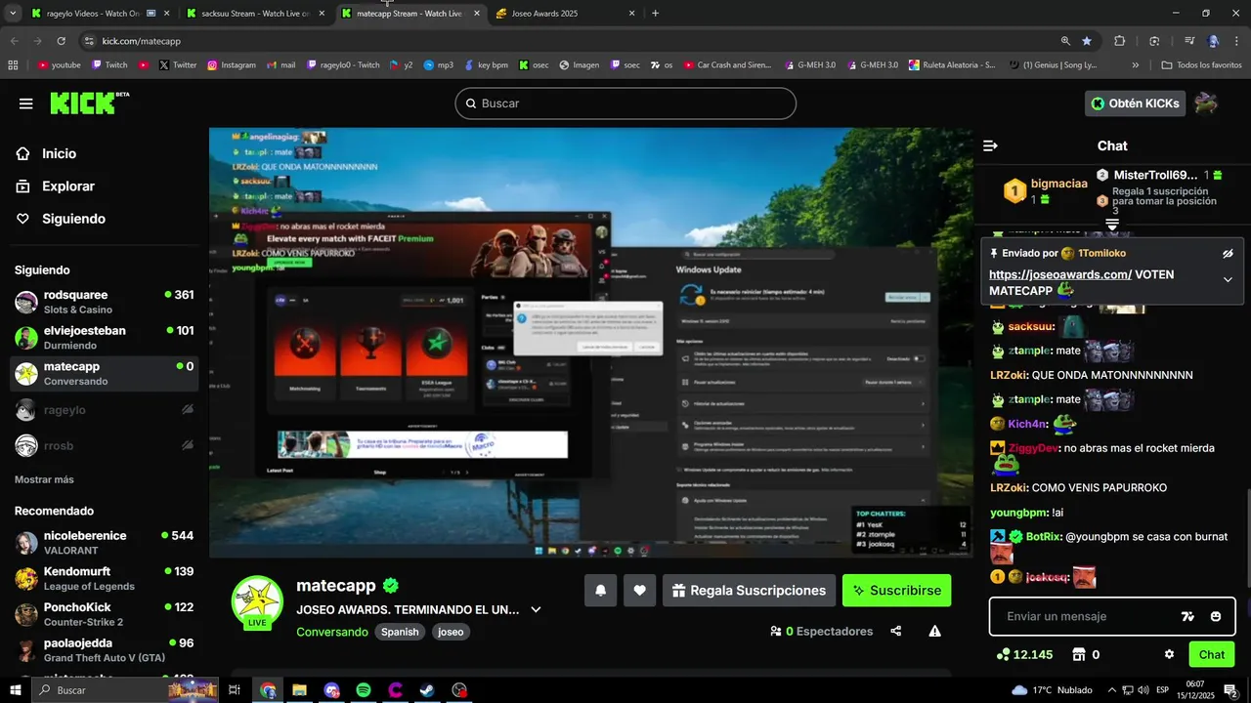Collapse the chat panel with arrow icon
The image size is (1251, 703).
click(990, 145)
